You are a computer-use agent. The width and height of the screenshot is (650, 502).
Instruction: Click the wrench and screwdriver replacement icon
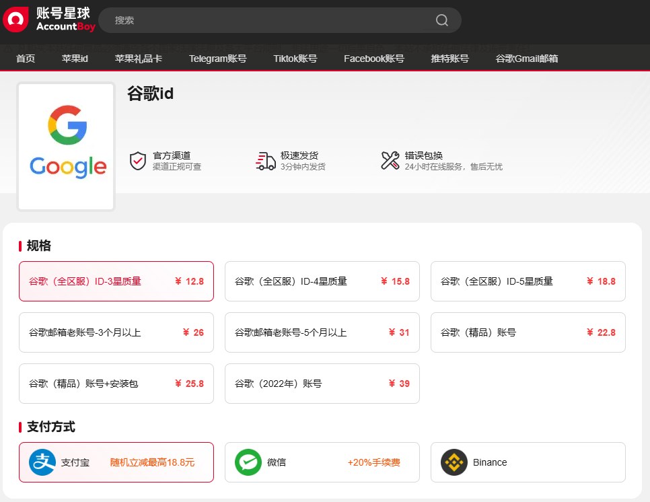pos(390,160)
